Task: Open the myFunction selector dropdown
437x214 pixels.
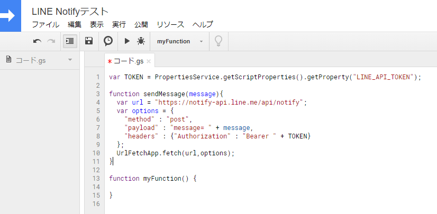Action: pos(180,41)
